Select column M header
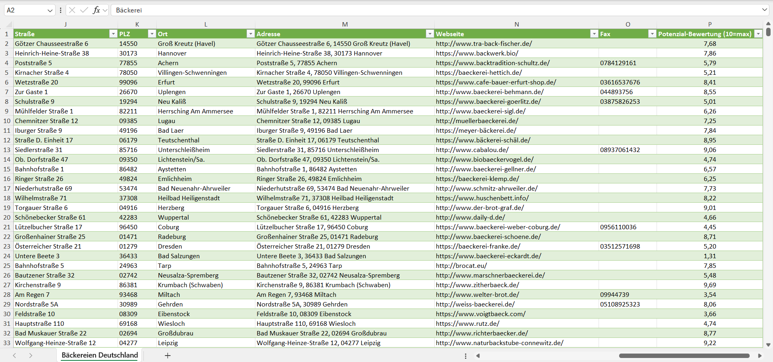Screen dimensions: 773x362 tap(345, 24)
